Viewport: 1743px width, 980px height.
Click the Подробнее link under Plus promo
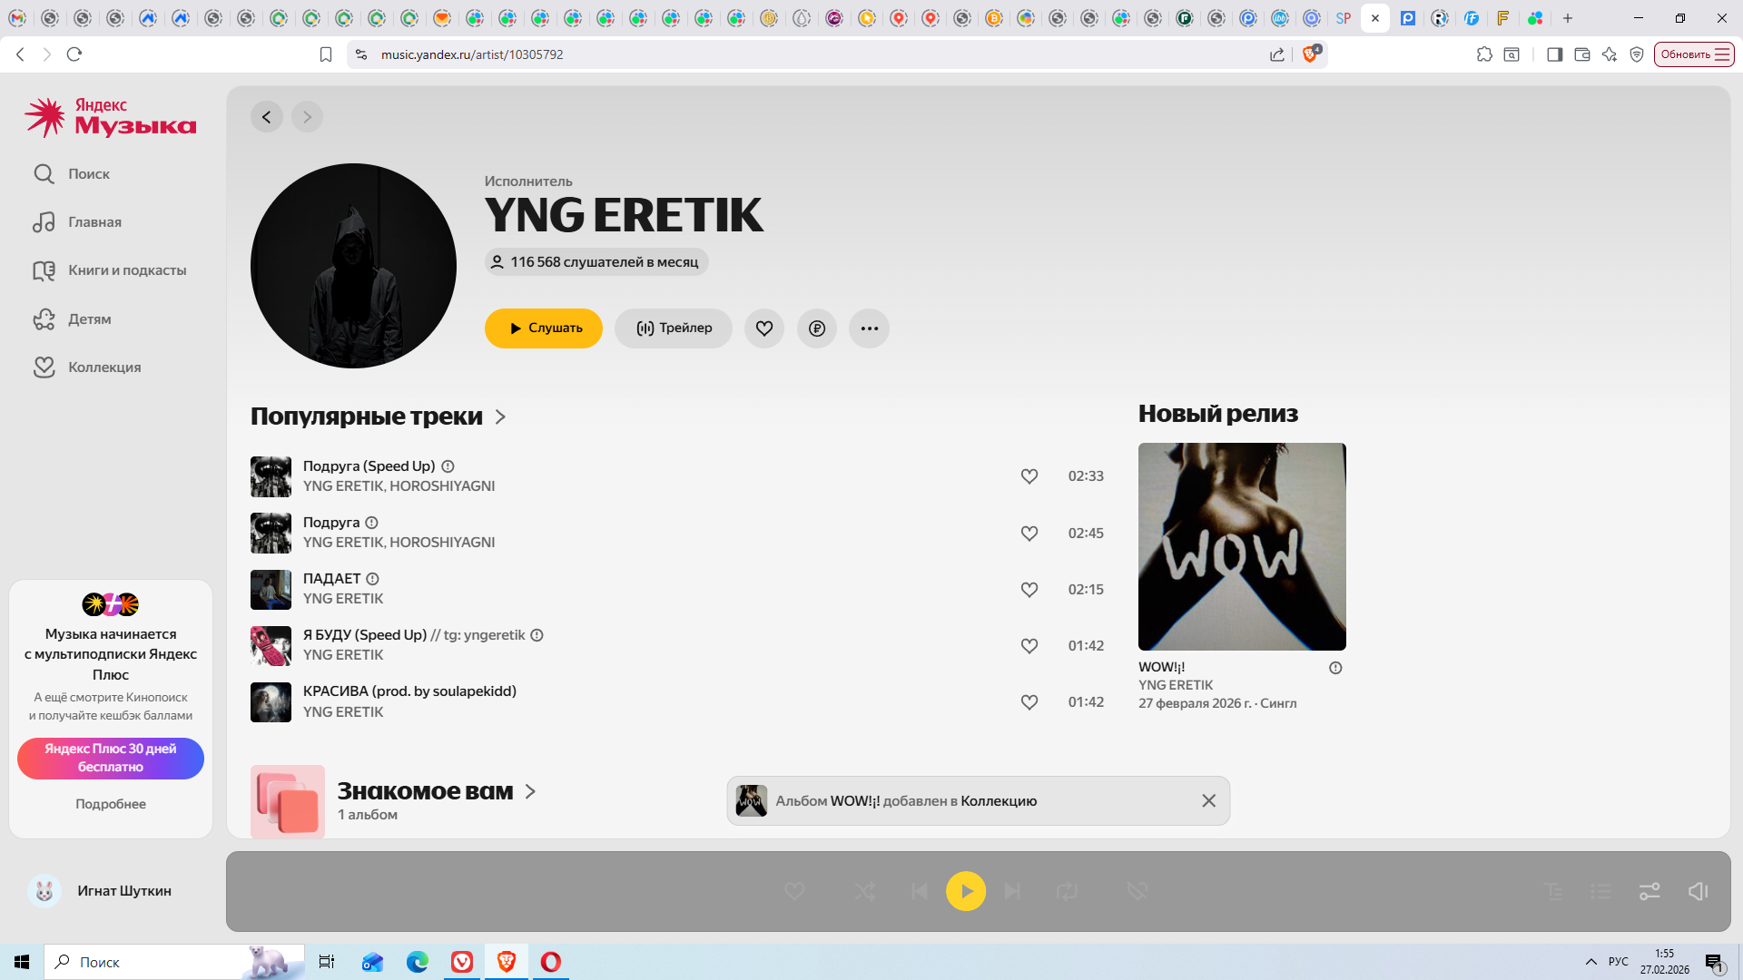111,804
